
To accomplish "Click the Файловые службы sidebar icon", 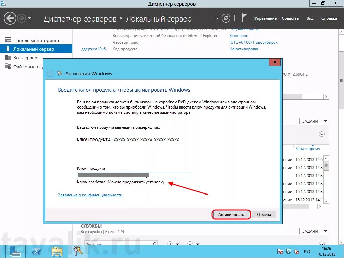I will (x=8, y=66).
